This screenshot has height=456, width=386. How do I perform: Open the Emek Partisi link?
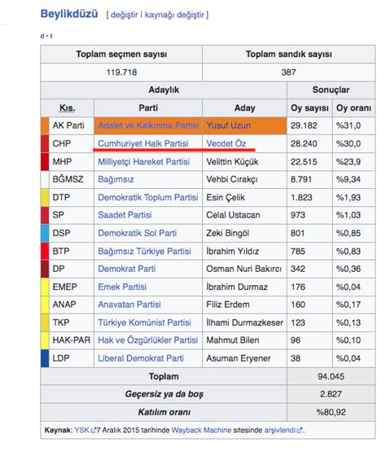pos(122,287)
